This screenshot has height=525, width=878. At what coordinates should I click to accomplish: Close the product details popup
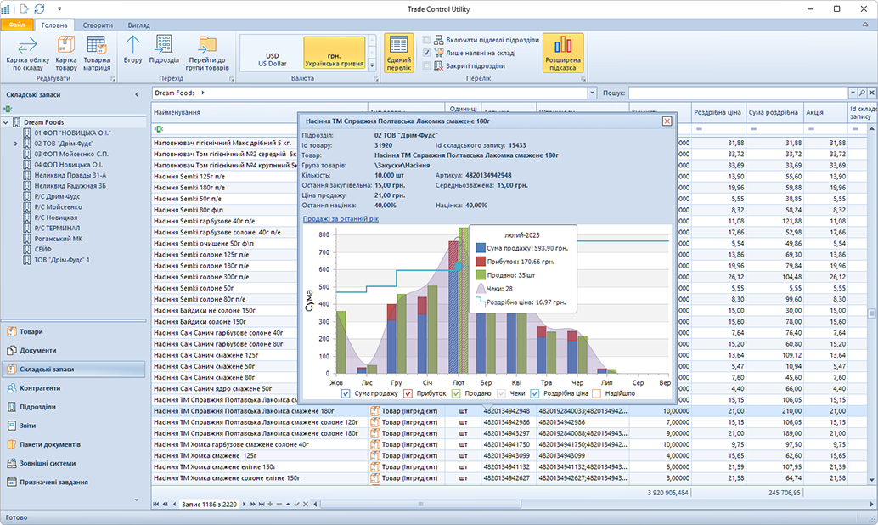coord(667,121)
